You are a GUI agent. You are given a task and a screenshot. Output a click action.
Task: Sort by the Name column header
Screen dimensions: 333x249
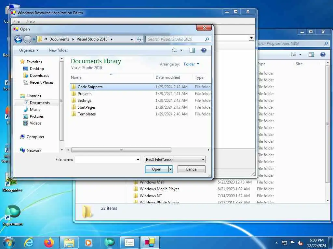coord(112,77)
